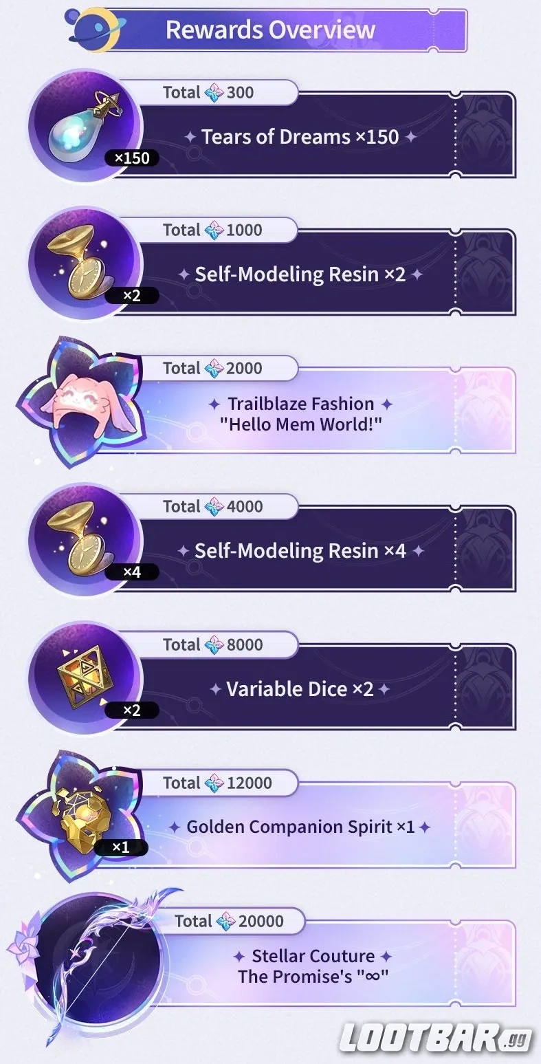This screenshot has width=541, height=1064.
Task: Click the Variable Dice cube icon
Action: click(85, 678)
